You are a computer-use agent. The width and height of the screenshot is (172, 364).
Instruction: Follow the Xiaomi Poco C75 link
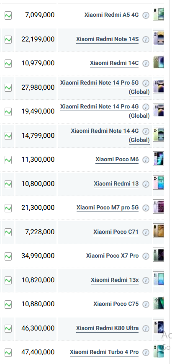(x=116, y=304)
